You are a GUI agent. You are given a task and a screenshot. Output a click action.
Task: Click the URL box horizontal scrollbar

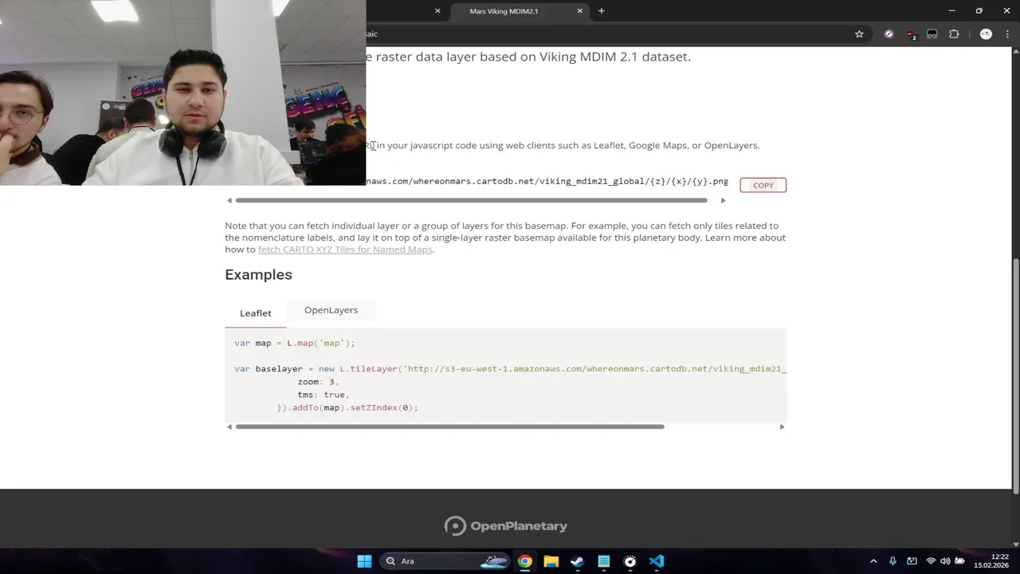click(471, 200)
